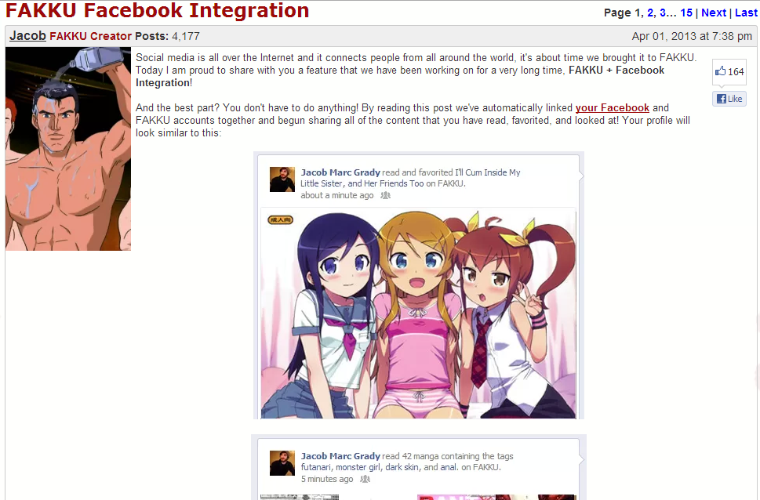The height and width of the screenshot is (500, 760).
Task: Click the 'monster girl' tag text
Action: coord(358,468)
